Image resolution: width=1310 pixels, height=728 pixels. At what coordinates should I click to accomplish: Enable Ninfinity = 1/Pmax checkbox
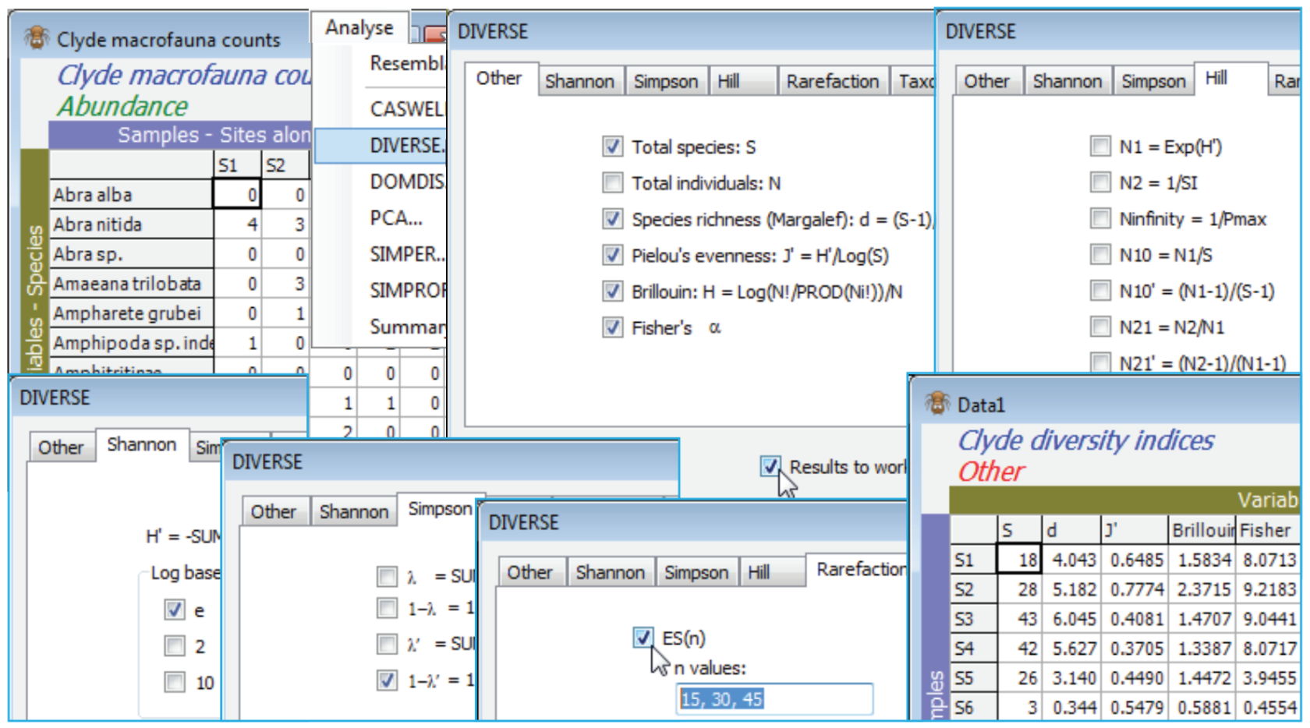1100,218
